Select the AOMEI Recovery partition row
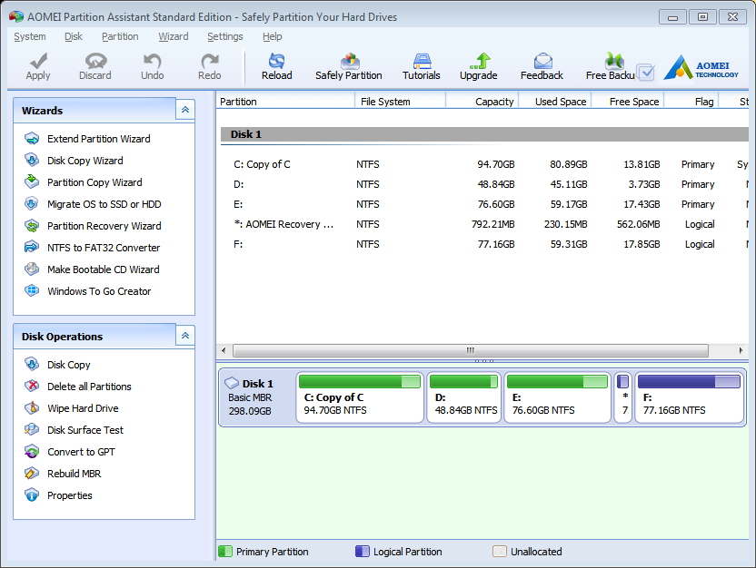Image resolution: width=756 pixels, height=568 pixels. 484,224
